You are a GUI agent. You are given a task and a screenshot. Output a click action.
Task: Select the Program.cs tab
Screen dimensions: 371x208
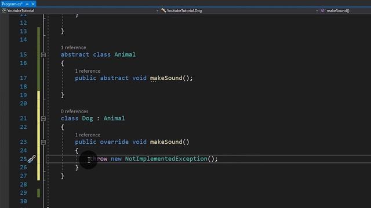click(12, 4)
